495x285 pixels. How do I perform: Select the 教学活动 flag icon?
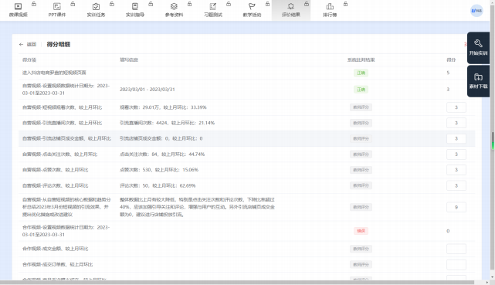[252, 6]
